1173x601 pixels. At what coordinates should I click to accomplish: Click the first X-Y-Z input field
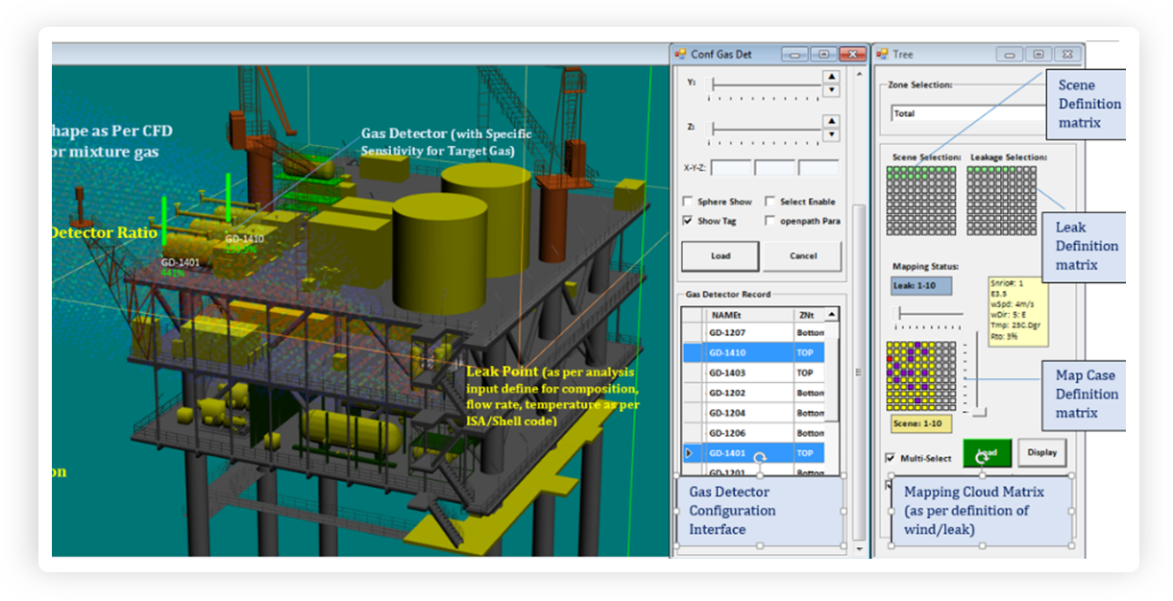(x=731, y=168)
